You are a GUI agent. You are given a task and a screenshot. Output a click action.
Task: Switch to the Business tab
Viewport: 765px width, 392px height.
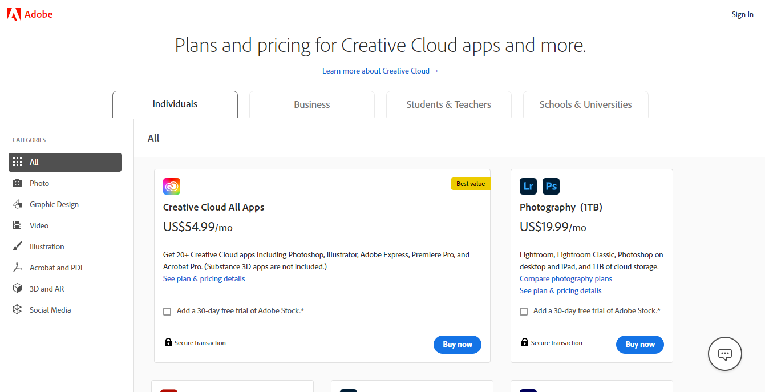pos(311,104)
